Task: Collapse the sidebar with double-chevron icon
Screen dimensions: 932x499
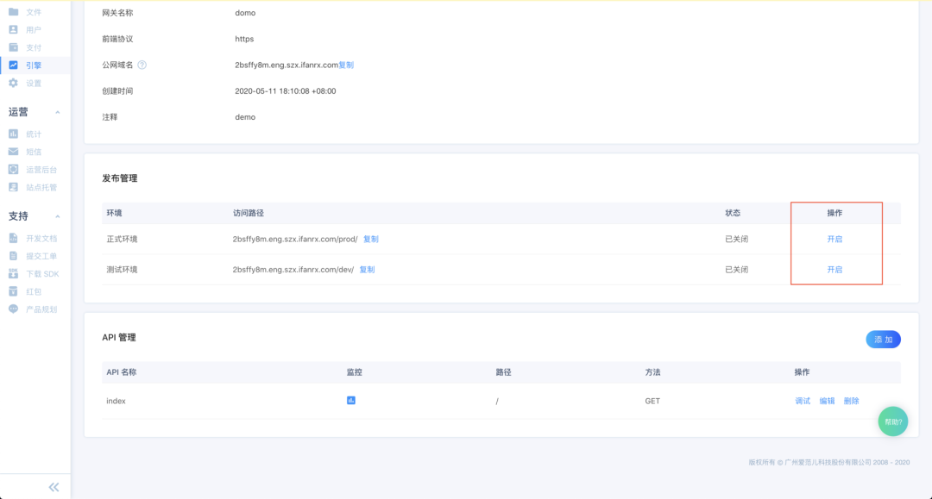Action: pyautogui.click(x=54, y=487)
